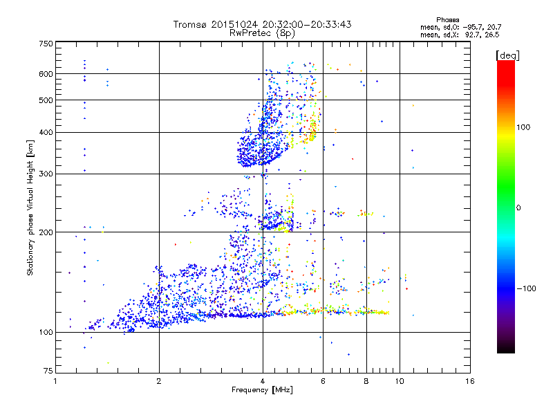Click the '-100' colorbar tick label
553x415 pixels.
click(x=526, y=288)
